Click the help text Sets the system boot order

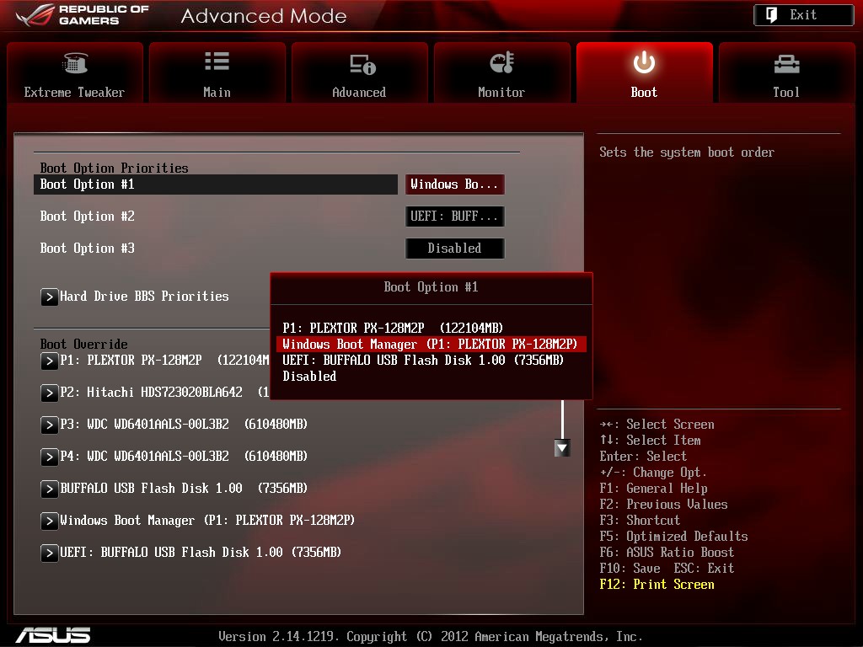[x=686, y=152]
